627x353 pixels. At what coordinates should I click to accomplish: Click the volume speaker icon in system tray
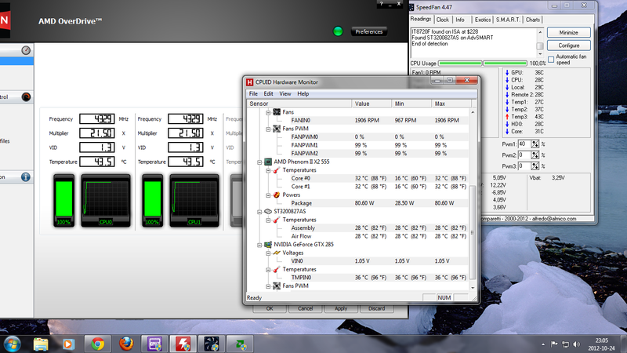pyautogui.click(x=577, y=344)
